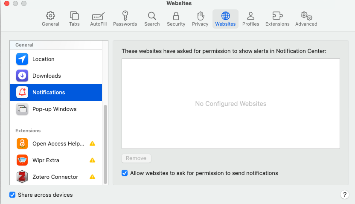355x204 pixels.
Task: Click the Wipr Extra warning triangle
Action: pyautogui.click(x=92, y=160)
